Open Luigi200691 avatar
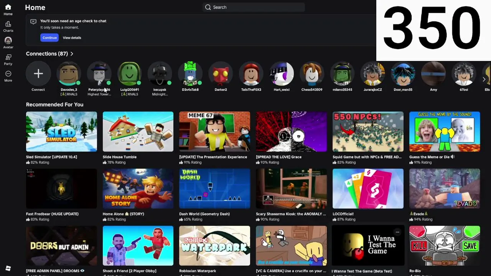Viewport: 491px width, 276px height. click(130, 74)
